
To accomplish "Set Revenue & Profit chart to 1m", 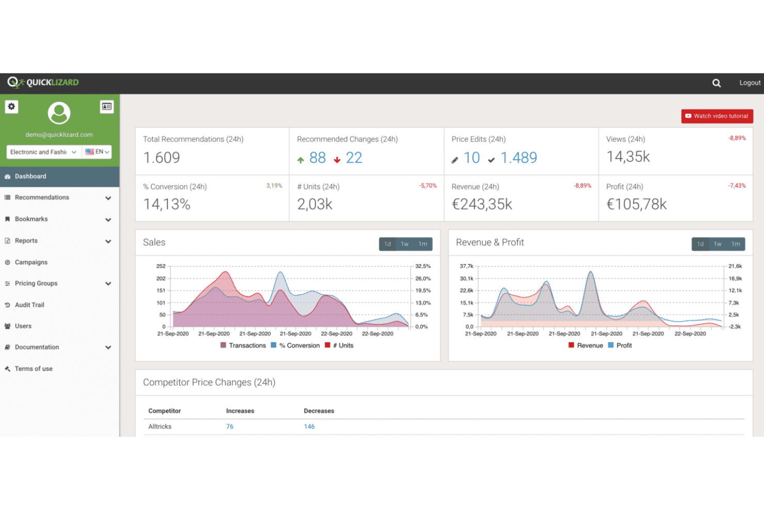I will point(735,244).
